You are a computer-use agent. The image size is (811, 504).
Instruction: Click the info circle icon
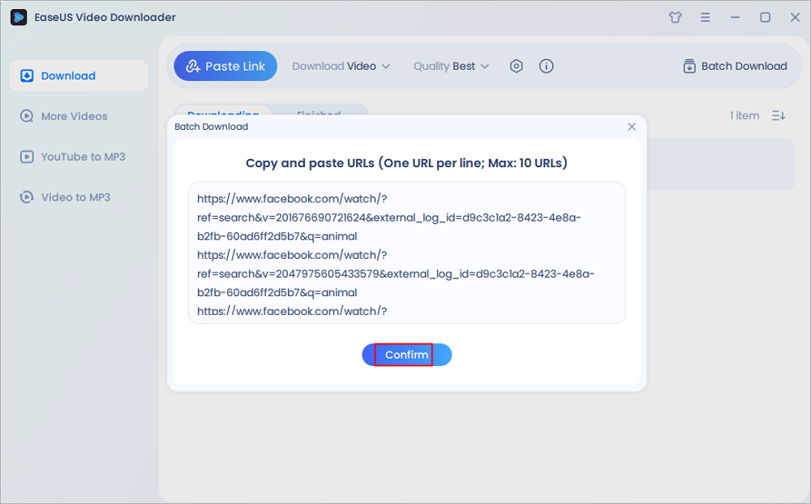click(x=546, y=67)
